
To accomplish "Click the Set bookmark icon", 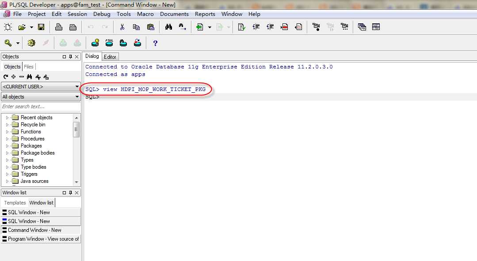I will coord(316,27).
